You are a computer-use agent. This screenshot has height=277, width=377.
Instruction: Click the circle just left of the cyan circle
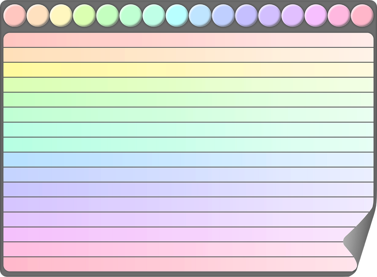tap(154, 16)
